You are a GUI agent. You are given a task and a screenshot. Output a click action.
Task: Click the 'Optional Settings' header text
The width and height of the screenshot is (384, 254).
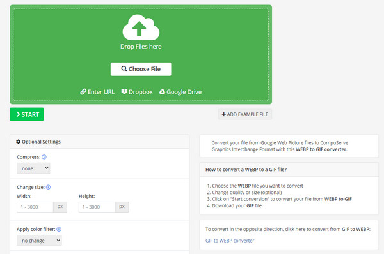[41, 142]
